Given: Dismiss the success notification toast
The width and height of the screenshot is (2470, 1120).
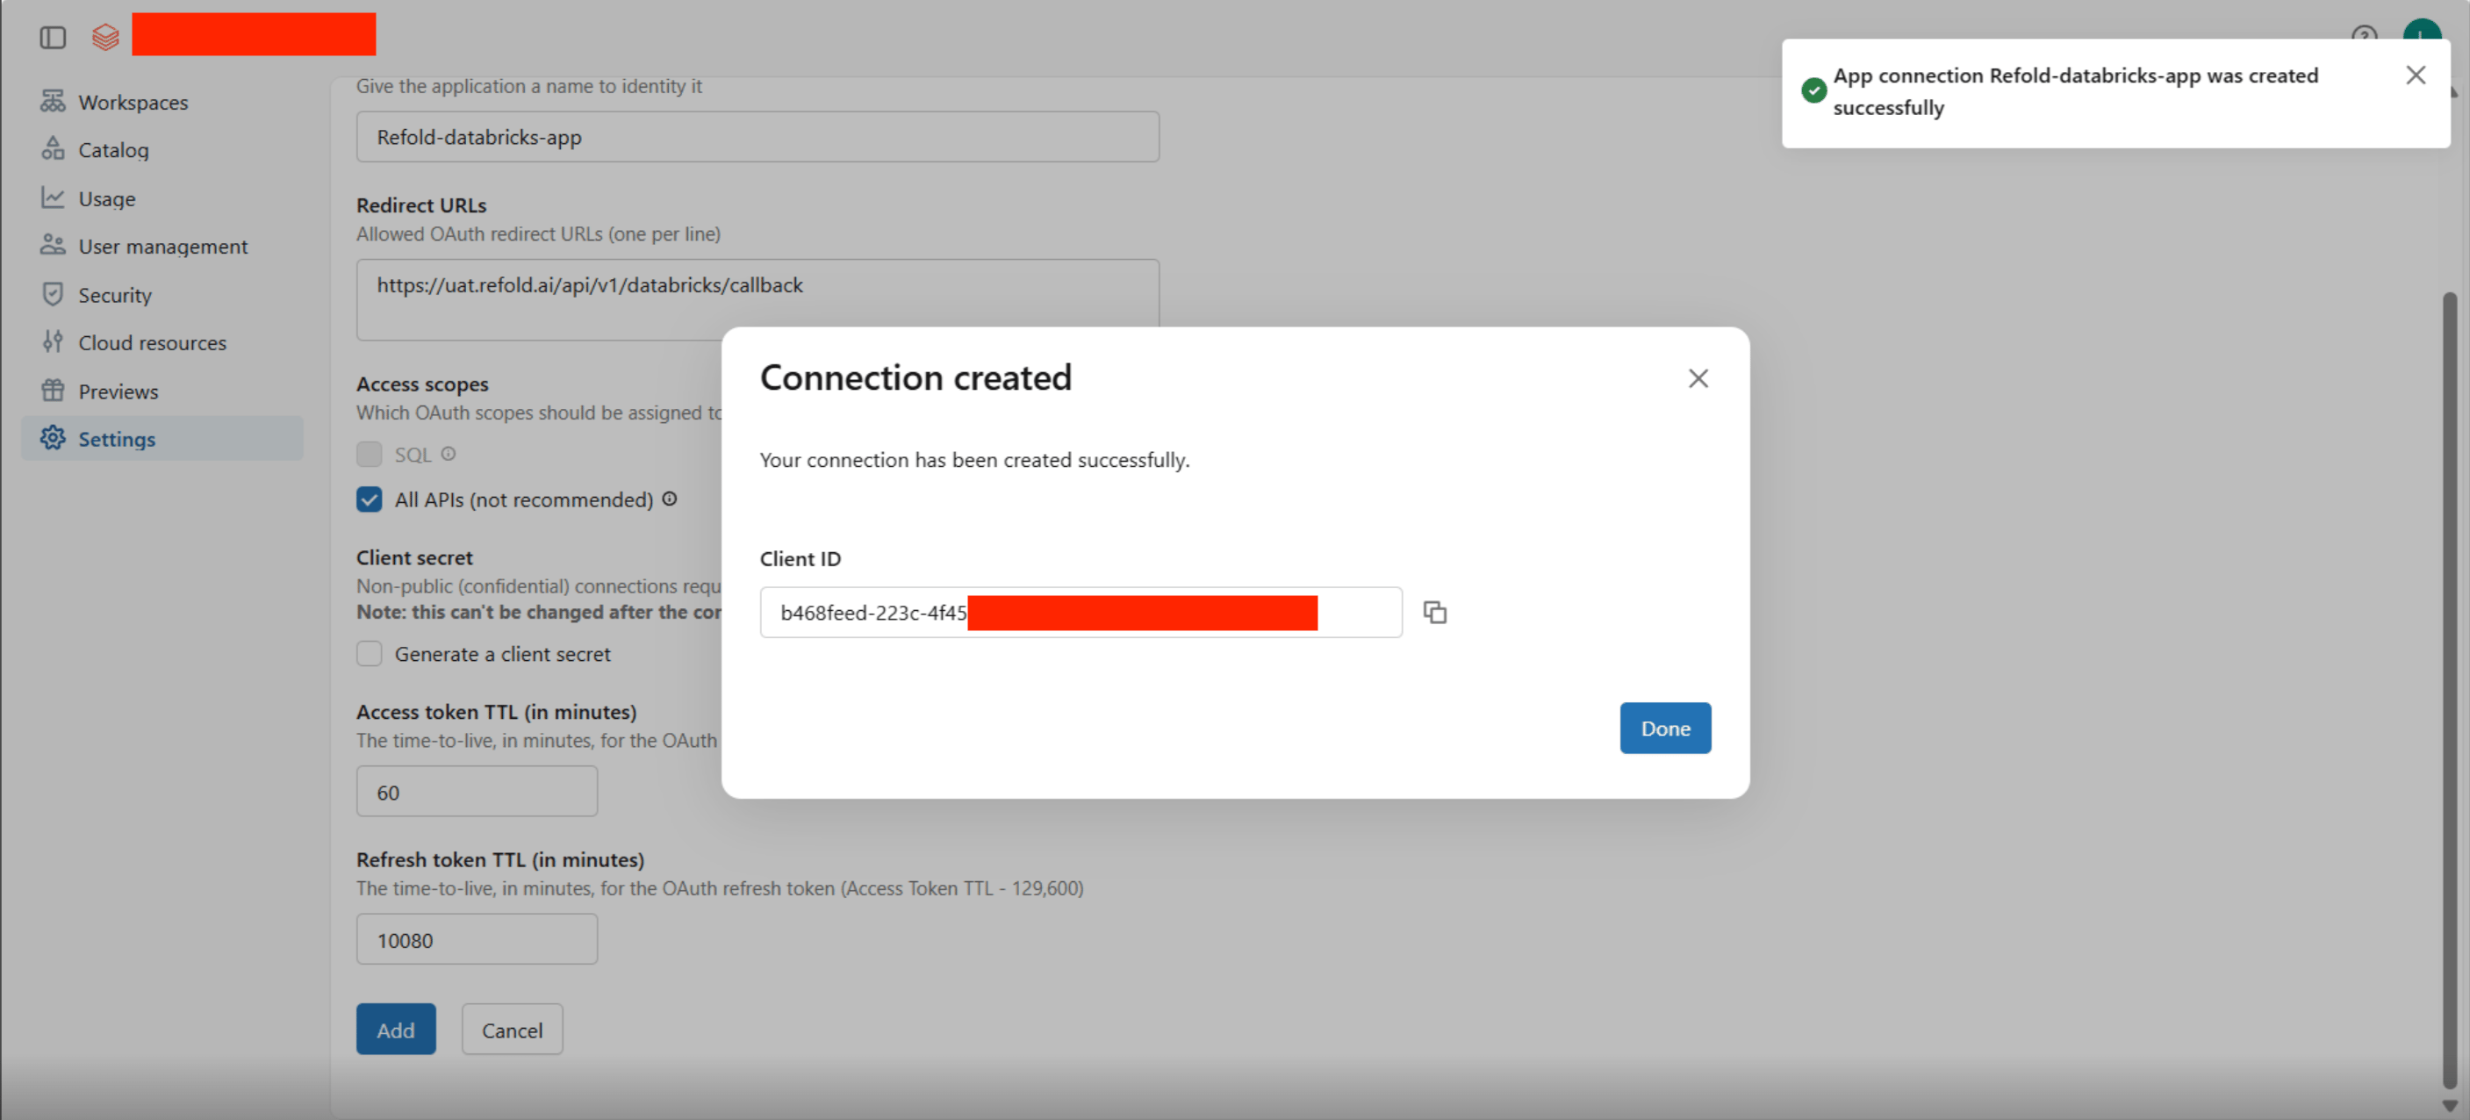Looking at the screenshot, I should (x=2416, y=75).
